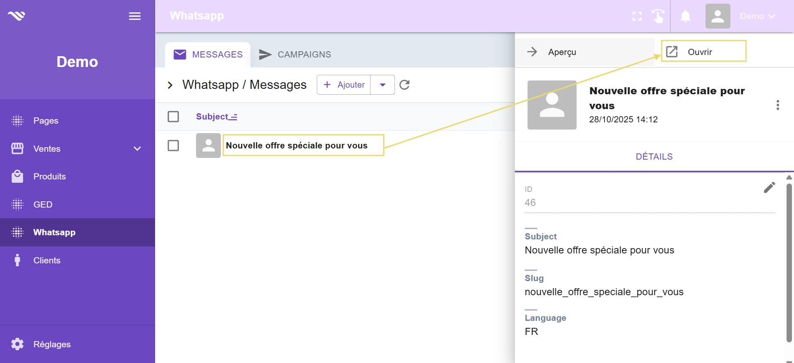Open the notifications bell
794x363 pixels.
point(685,16)
